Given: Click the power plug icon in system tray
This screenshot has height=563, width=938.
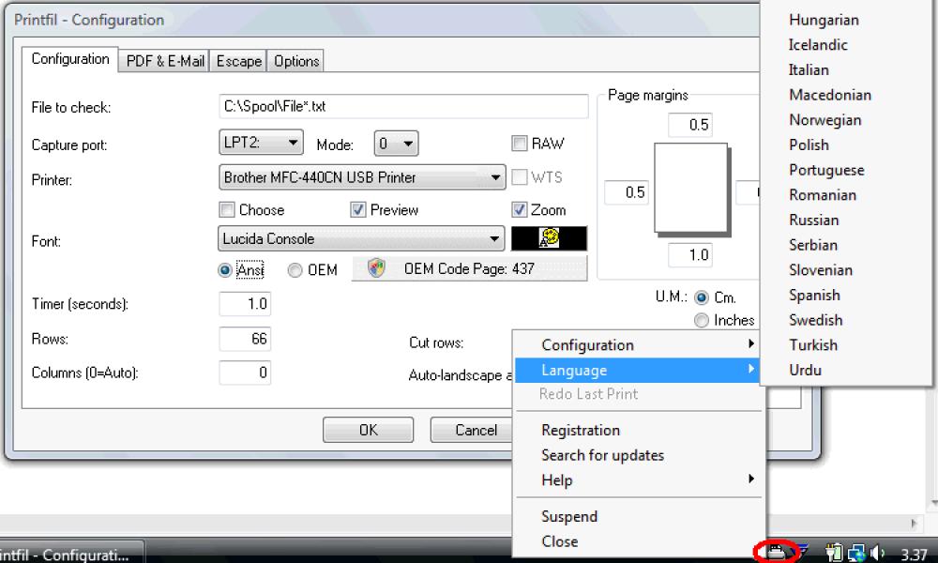Looking at the screenshot, I should 833,551.
